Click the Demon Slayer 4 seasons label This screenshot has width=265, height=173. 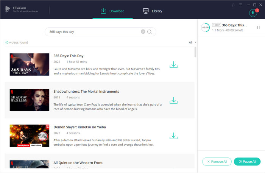click(x=73, y=133)
